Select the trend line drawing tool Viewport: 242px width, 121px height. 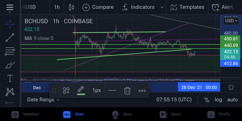pyautogui.click(x=10, y=38)
